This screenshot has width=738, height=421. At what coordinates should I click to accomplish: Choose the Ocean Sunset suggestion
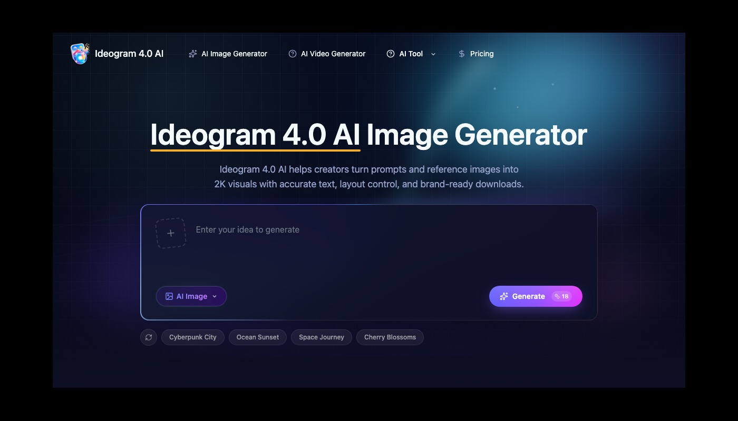258,337
